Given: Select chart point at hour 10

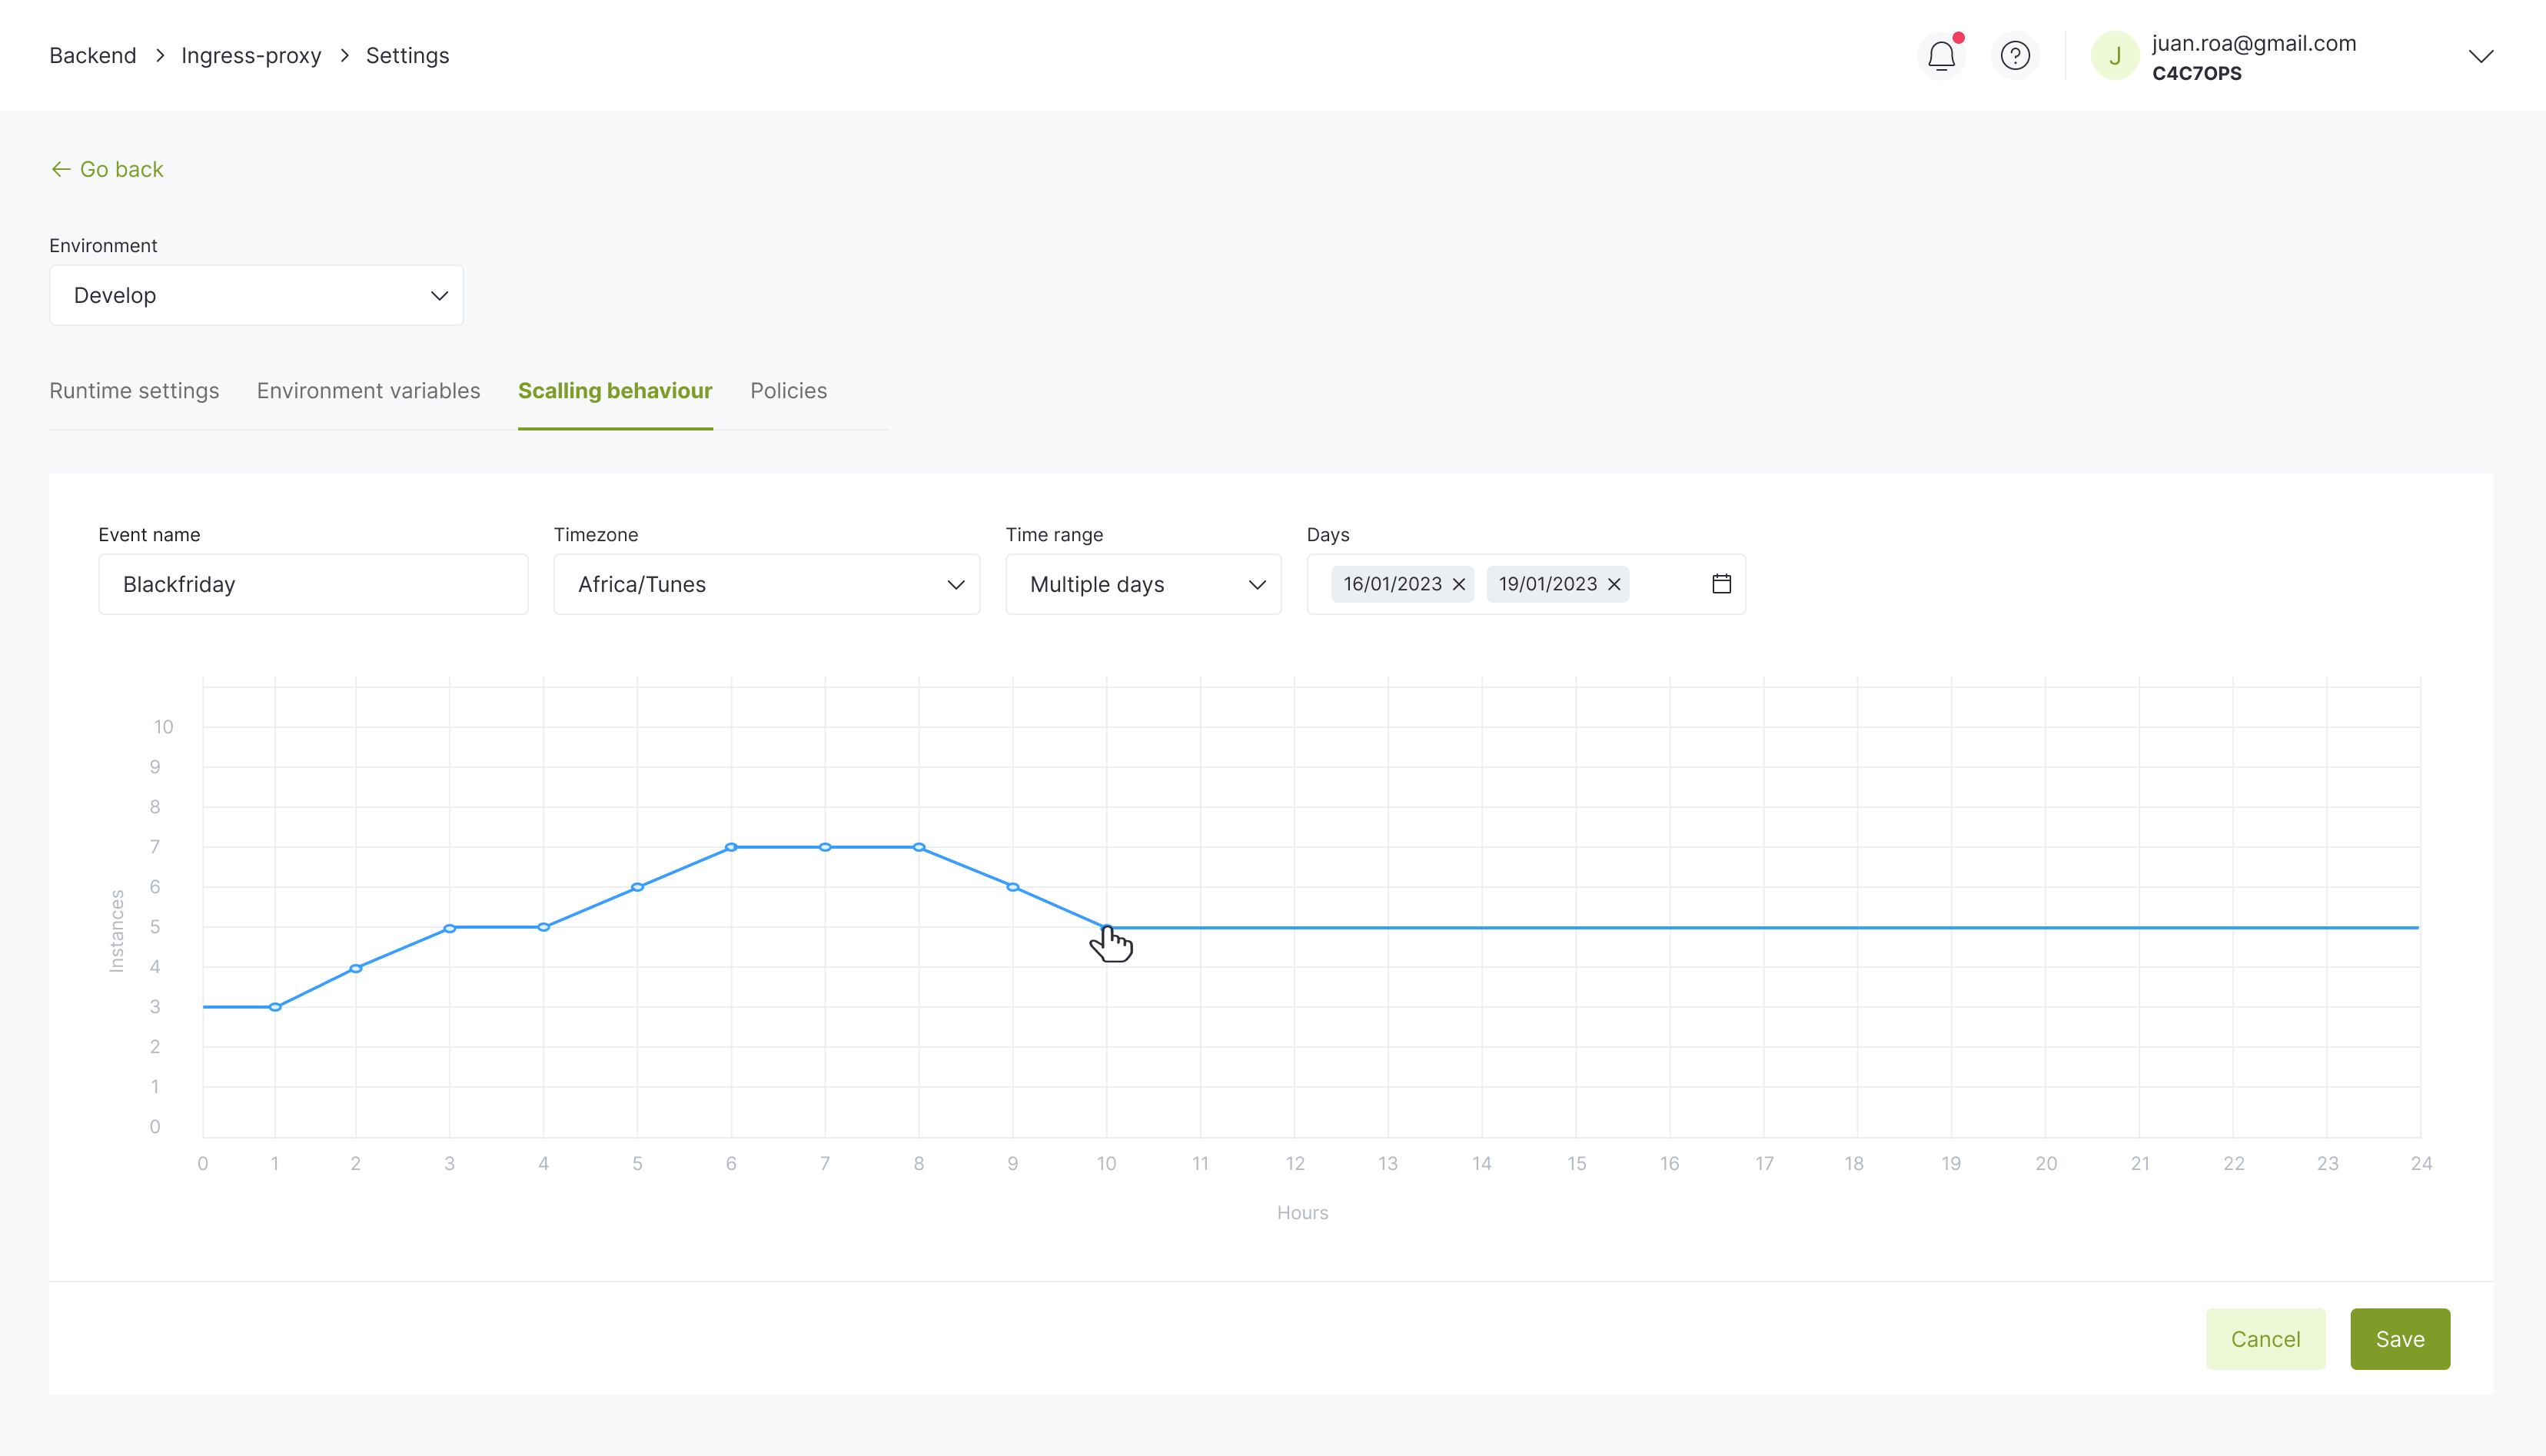Looking at the screenshot, I should 1107,928.
